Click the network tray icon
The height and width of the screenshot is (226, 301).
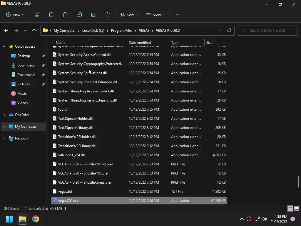257,219
